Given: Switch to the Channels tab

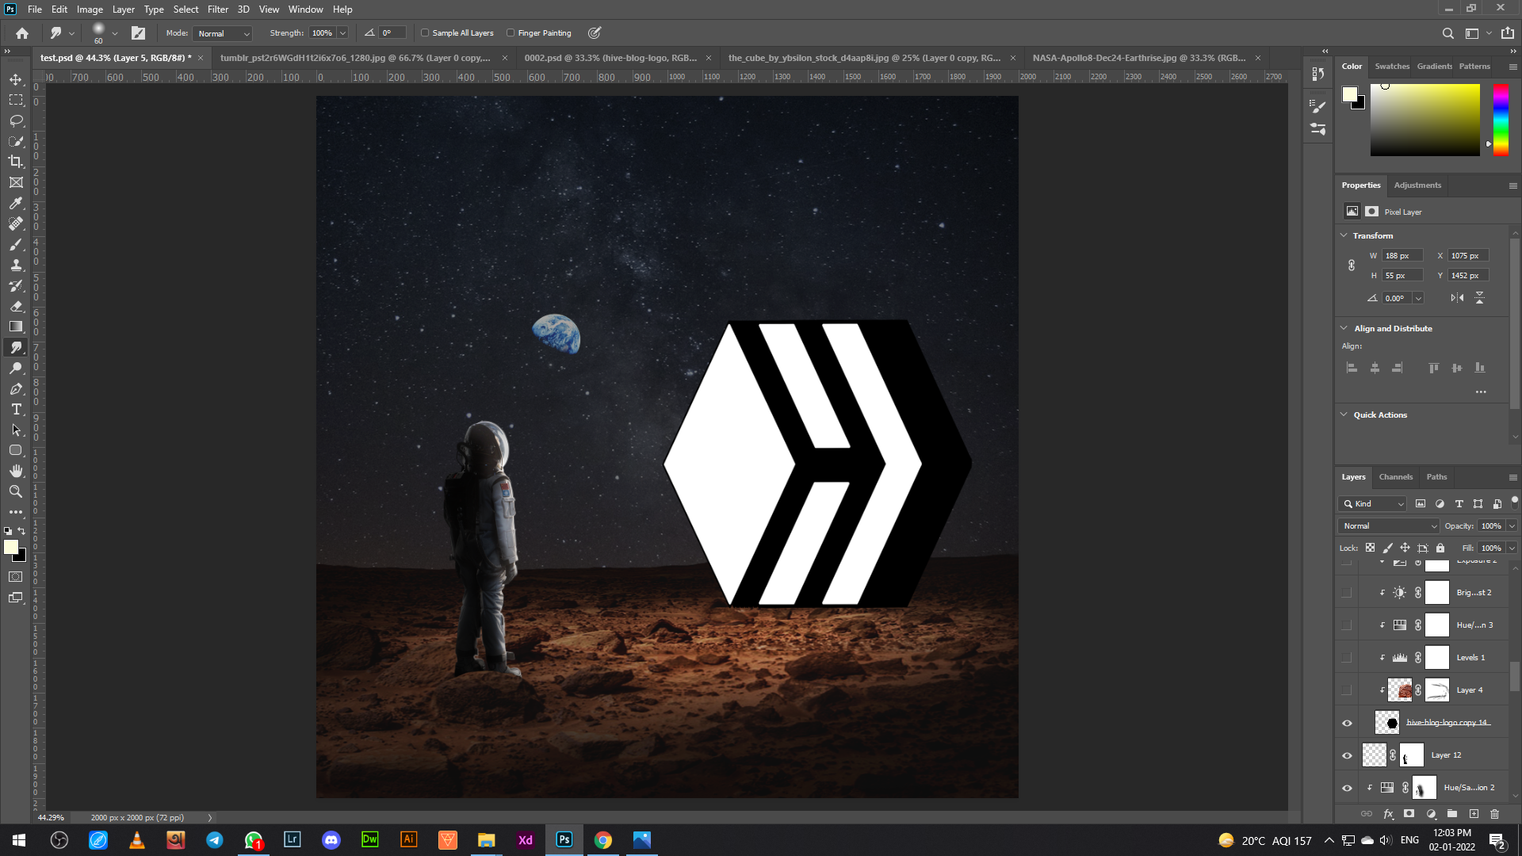Looking at the screenshot, I should pos(1395,477).
